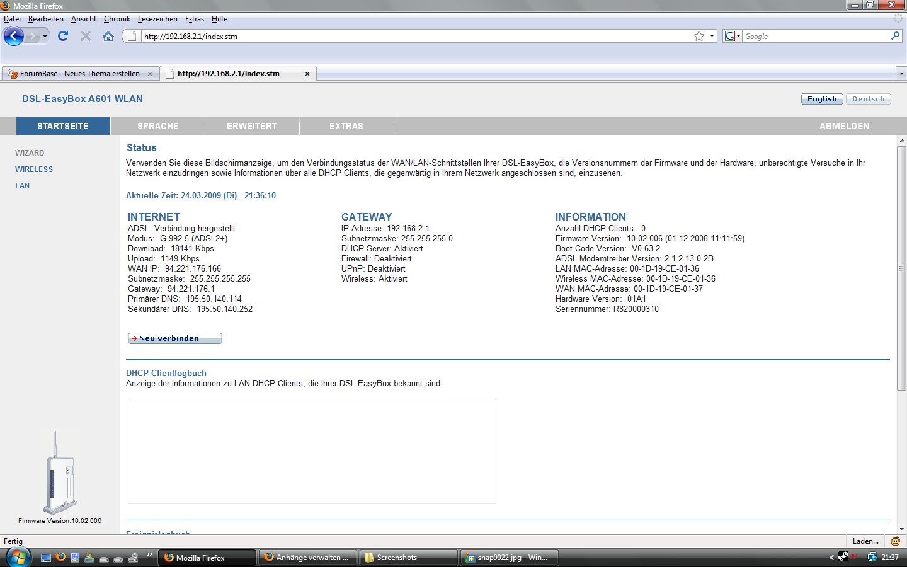This screenshot has height=567, width=907.
Task: Click the Aktuelle Zeit timestamp text
Action: point(201,196)
